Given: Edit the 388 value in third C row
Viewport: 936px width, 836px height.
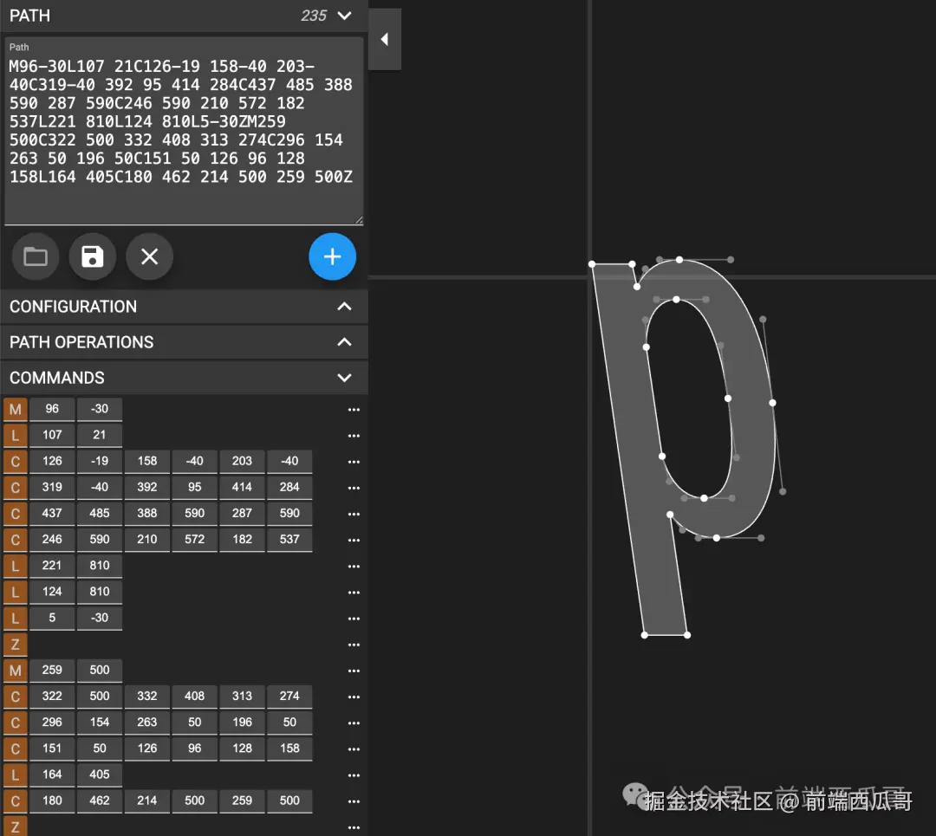Looking at the screenshot, I should tap(146, 513).
